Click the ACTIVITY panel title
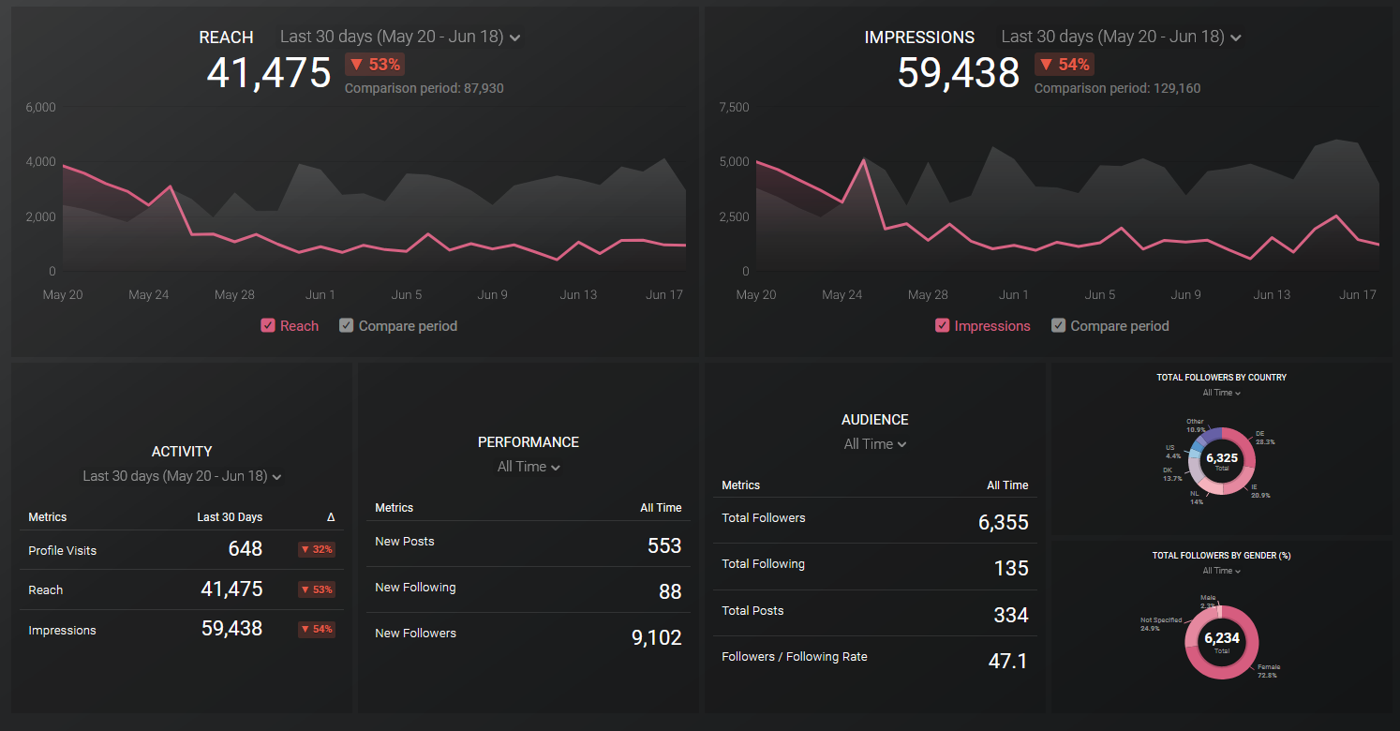Screen dimensions: 1400x731 pos(182,452)
